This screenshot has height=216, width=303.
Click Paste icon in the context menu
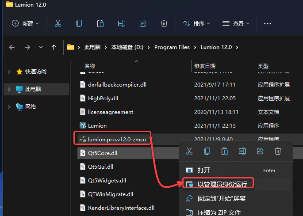coord(225,151)
